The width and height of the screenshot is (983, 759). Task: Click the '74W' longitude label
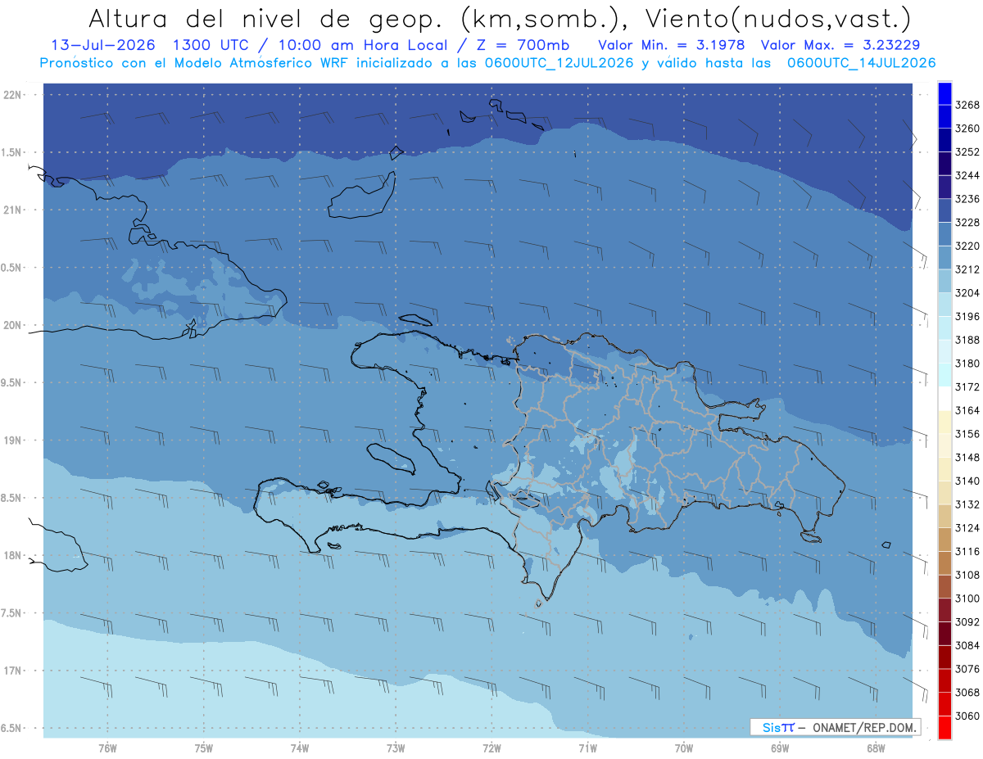pyautogui.click(x=300, y=748)
